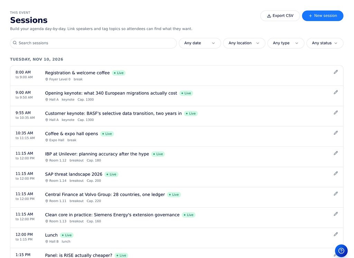Edit the Central Finance at Volvo Group session
This screenshot has width=354, height=258.
coord(336,194)
